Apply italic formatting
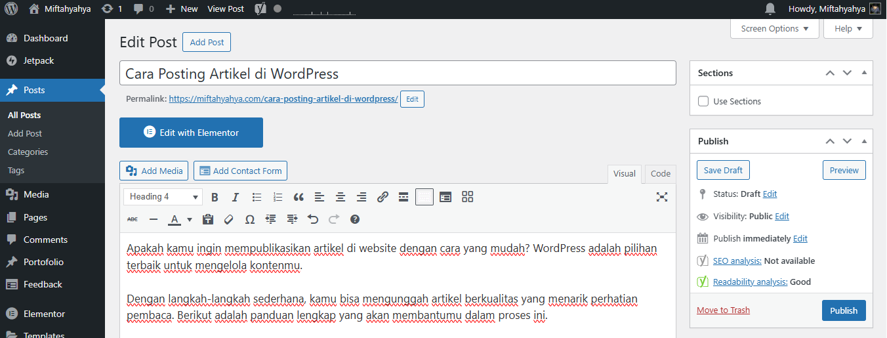 click(x=236, y=197)
